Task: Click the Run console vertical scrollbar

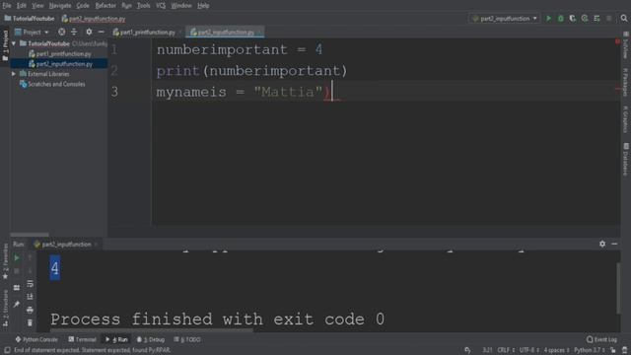Action: point(618,288)
